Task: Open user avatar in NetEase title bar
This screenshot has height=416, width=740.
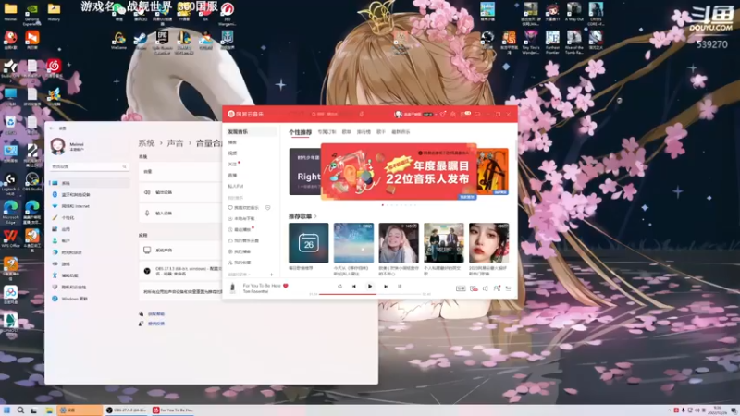Action: (398, 114)
